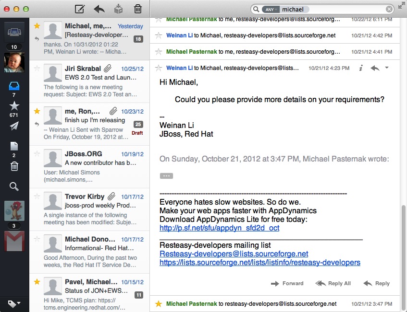Open Trevor Kirby jboss-prod weekly message
The height and width of the screenshot is (312, 407).
pyautogui.click(x=89, y=209)
